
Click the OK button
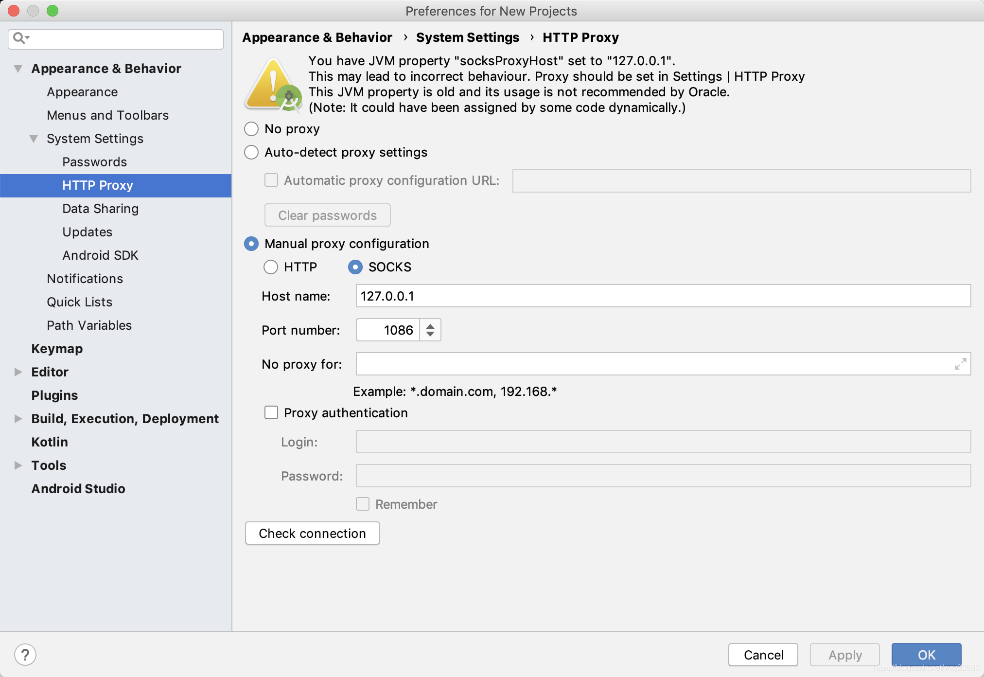926,655
